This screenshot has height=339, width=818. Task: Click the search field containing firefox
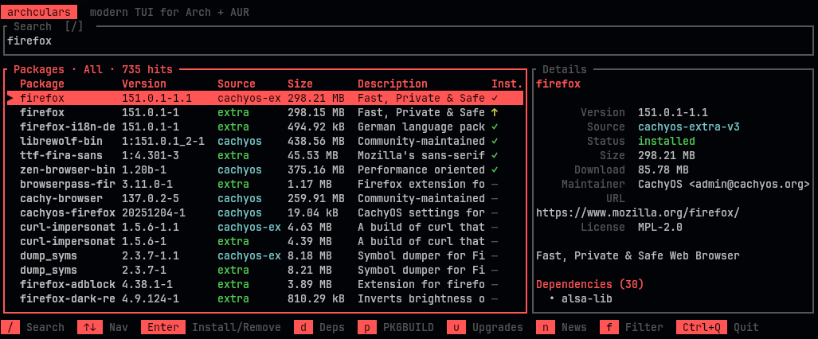coord(409,41)
